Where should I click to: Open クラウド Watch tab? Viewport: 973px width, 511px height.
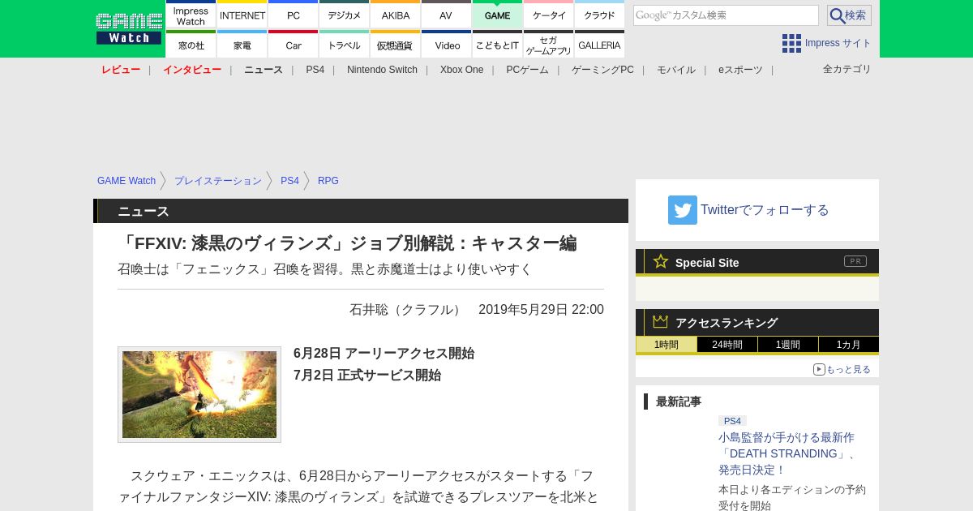pos(599,15)
